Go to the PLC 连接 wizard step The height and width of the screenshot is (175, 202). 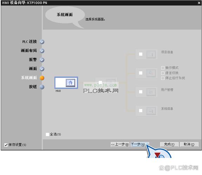[30, 42]
